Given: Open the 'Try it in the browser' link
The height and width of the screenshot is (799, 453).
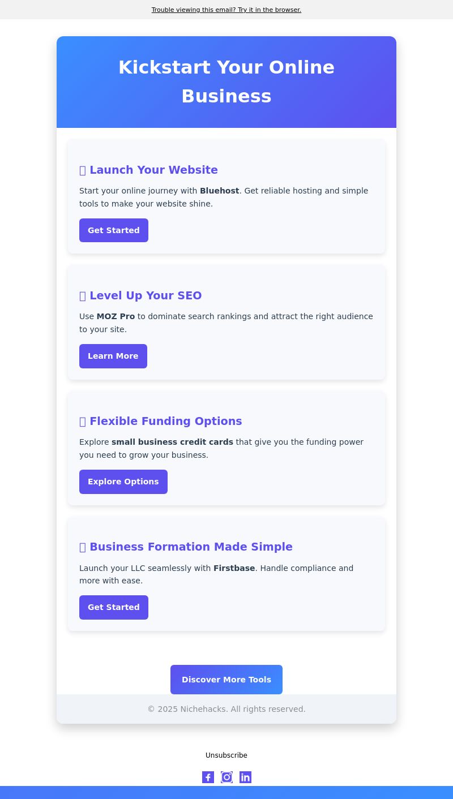Looking at the screenshot, I should click(270, 10).
